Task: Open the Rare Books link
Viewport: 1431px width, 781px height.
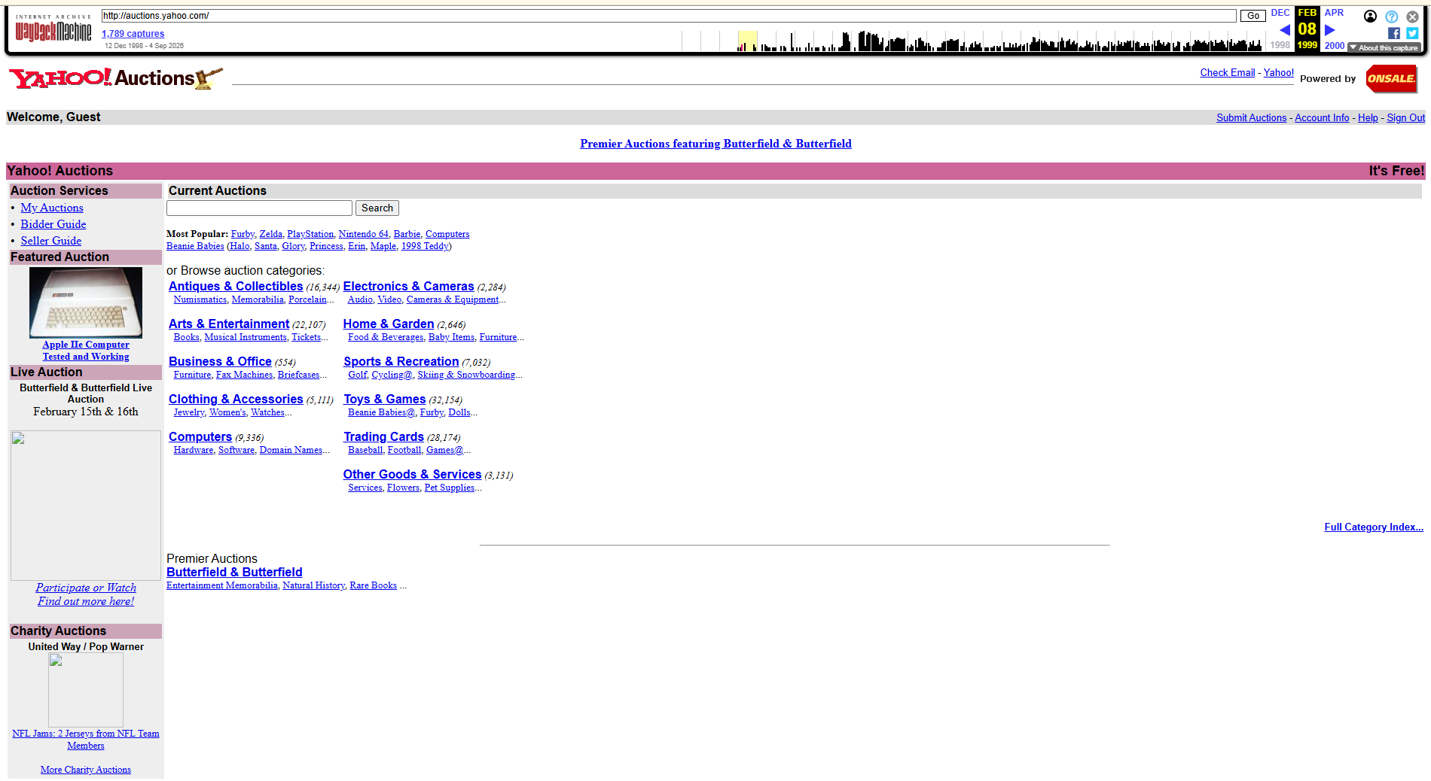Action: [373, 585]
